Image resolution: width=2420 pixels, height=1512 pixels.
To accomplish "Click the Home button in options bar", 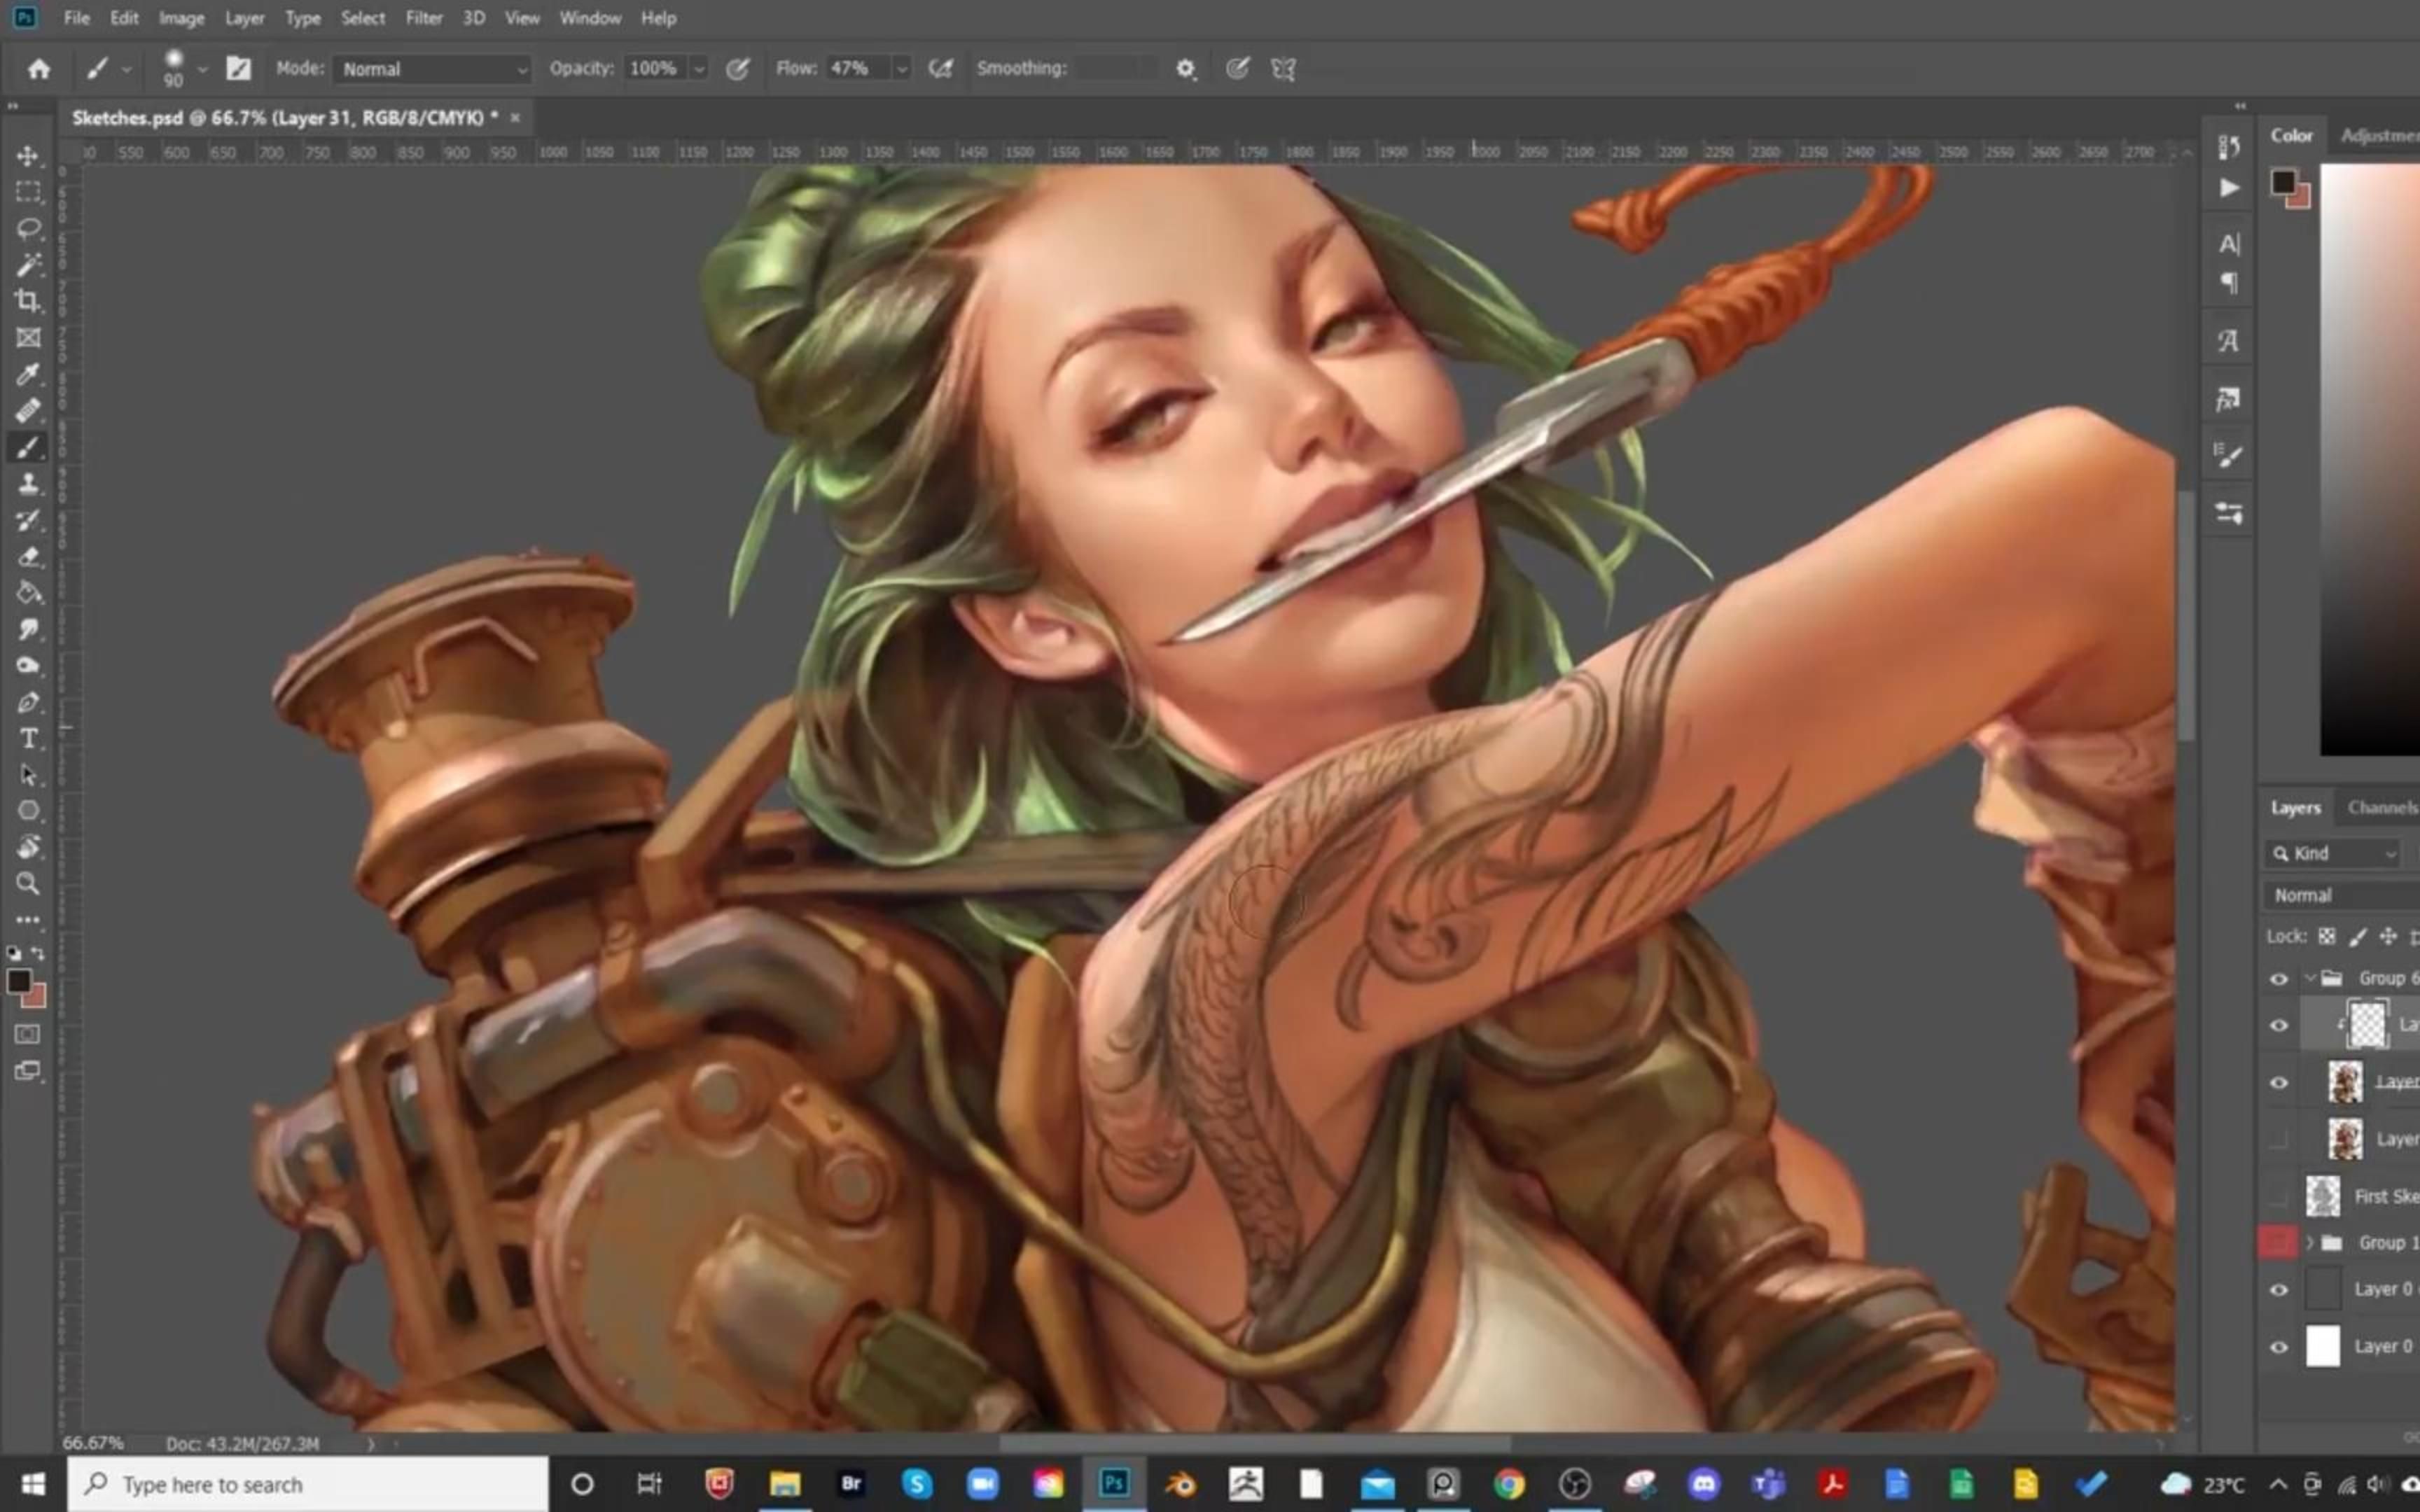I will click(39, 69).
